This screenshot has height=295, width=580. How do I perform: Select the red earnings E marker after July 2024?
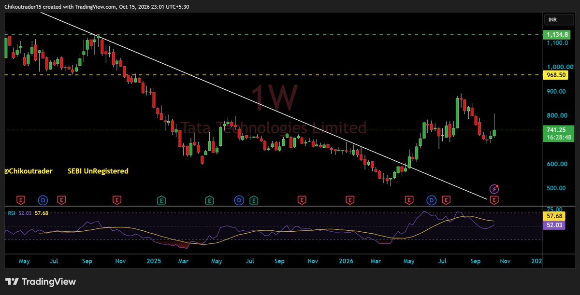61,199
